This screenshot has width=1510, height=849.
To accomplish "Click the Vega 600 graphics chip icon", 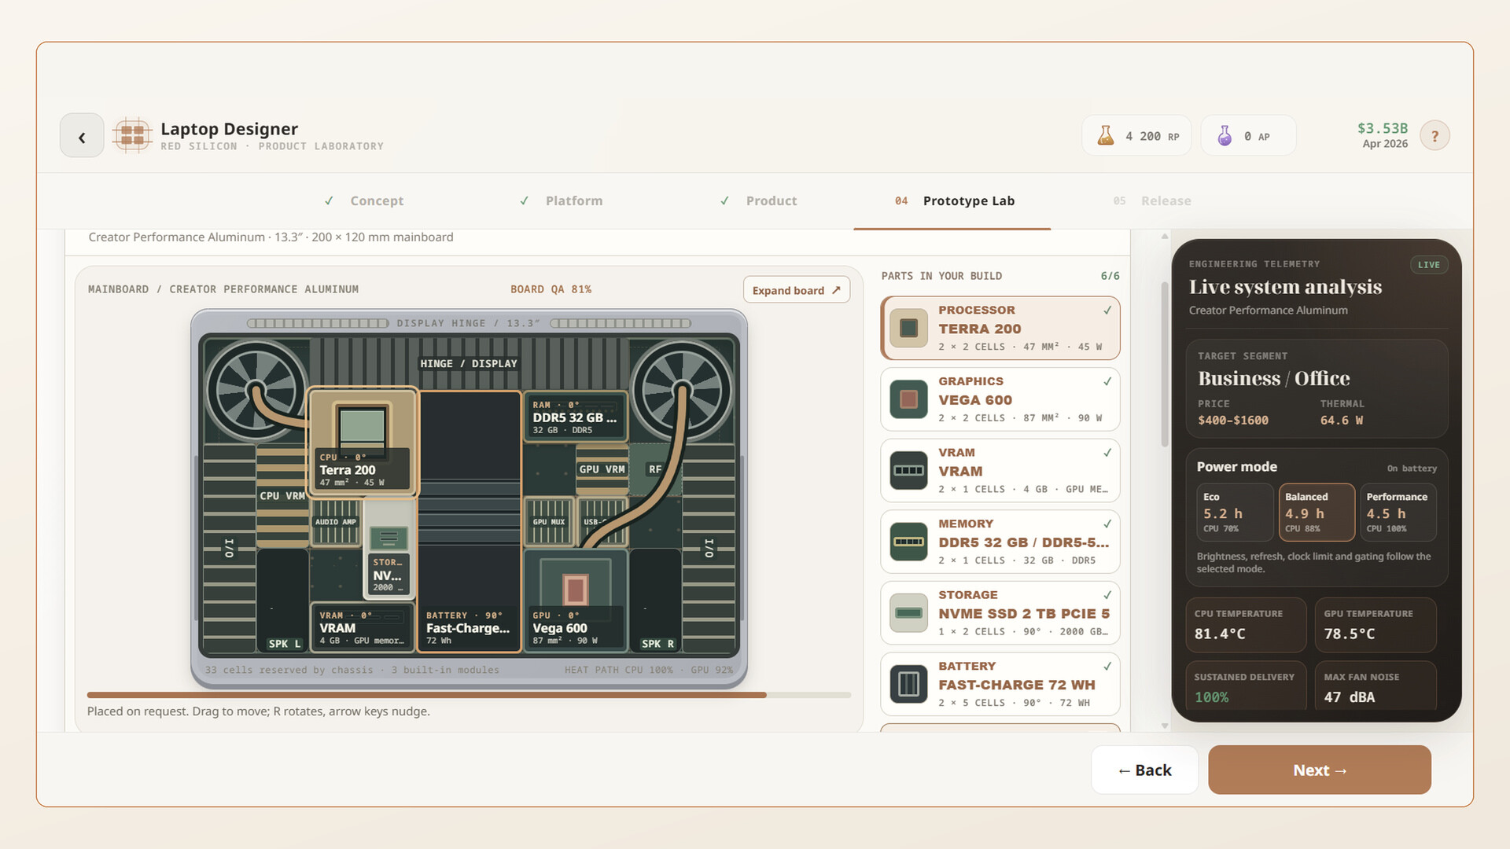I will click(908, 399).
